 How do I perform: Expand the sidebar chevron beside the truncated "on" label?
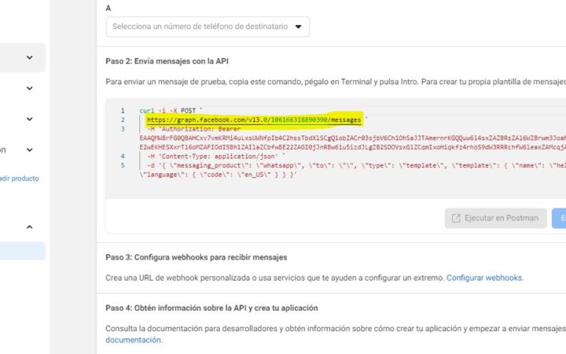pos(30,150)
